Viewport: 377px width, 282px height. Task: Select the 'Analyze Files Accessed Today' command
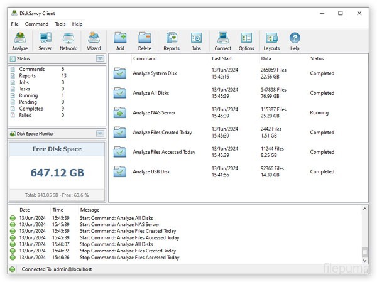(x=164, y=152)
